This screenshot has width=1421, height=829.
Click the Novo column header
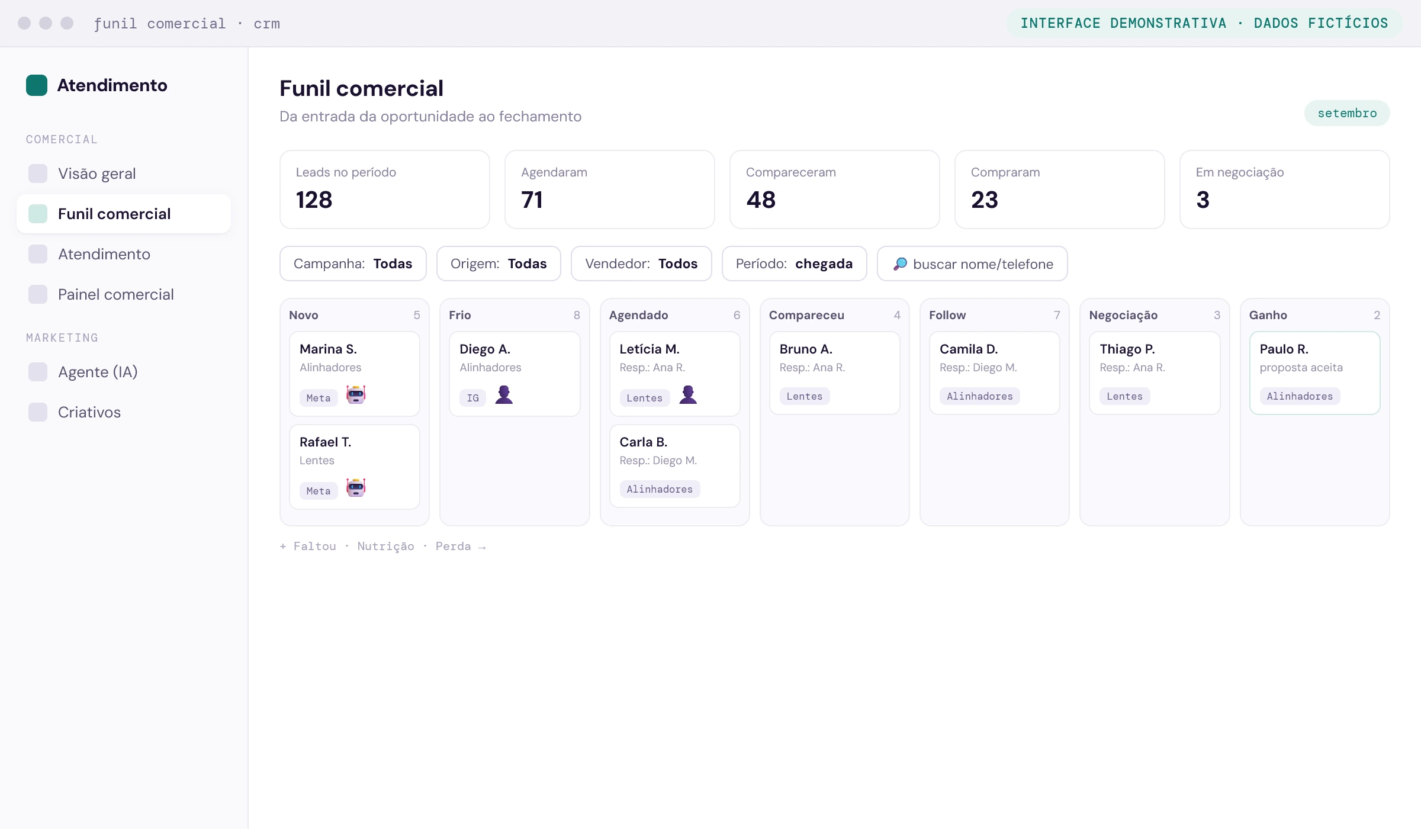click(x=354, y=315)
